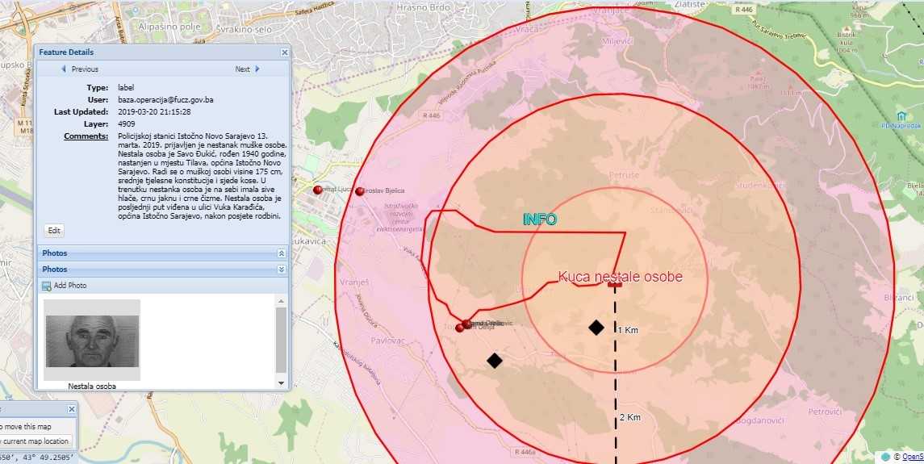Go to the Previous feature
This screenshot has width=924, height=464.
pos(79,69)
